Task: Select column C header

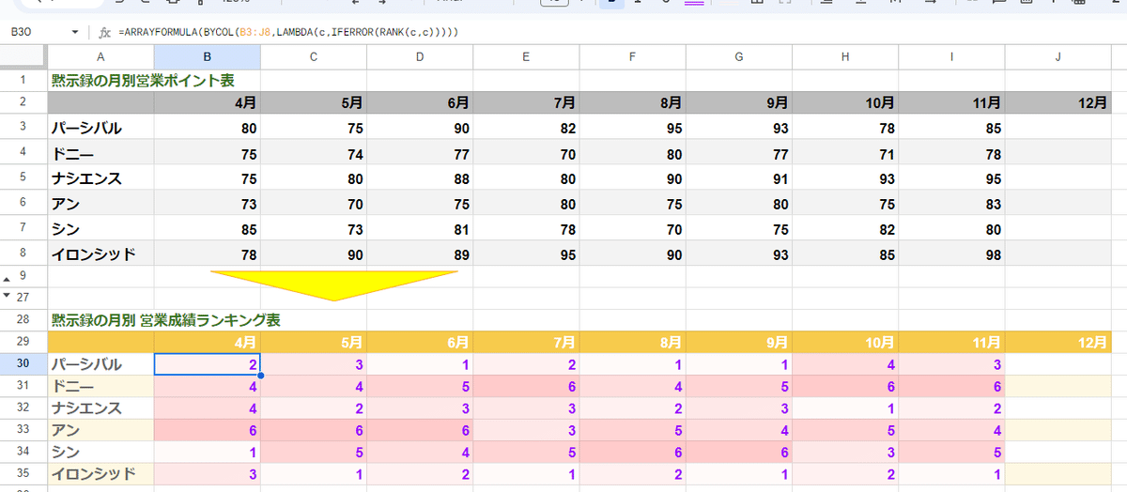Action: point(314,57)
